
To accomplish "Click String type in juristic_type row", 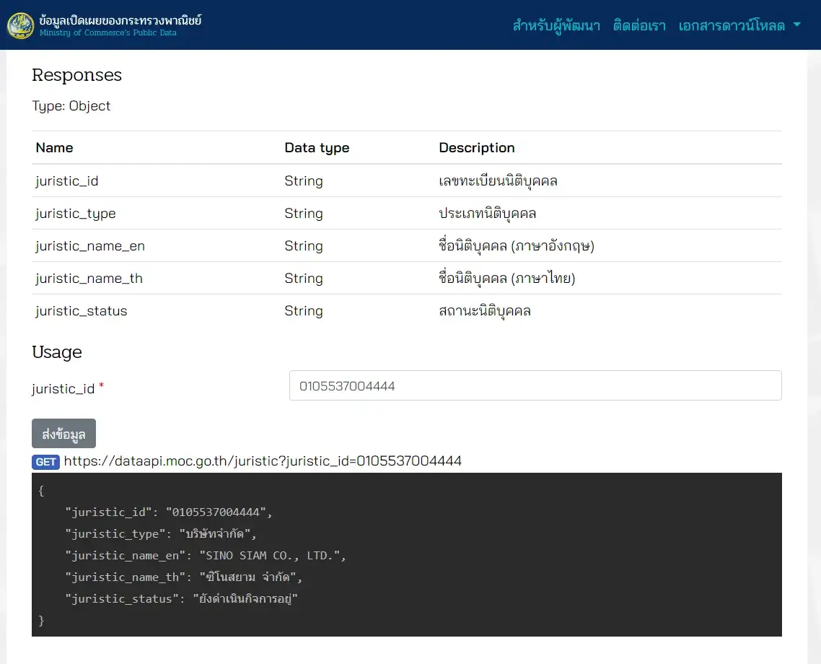I will coord(304,214).
